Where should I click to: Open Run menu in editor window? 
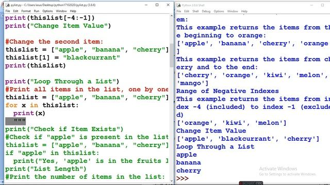click(37, 11)
